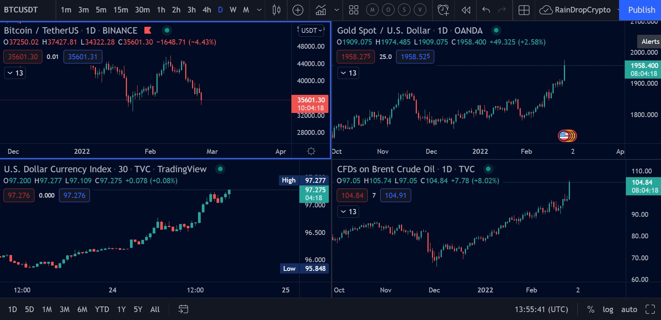Screen dimensions: 661x320
Task: Expand the Bitcoin chart's 13 indicators legend
Action: pos(15,73)
